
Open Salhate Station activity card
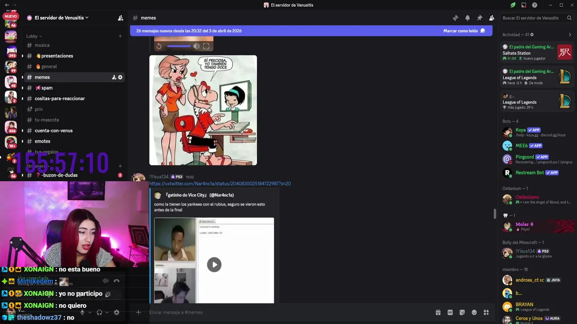(537, 52)
